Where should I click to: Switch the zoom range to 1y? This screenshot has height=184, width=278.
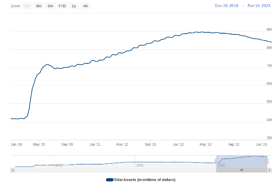click(x=74, y=6)
